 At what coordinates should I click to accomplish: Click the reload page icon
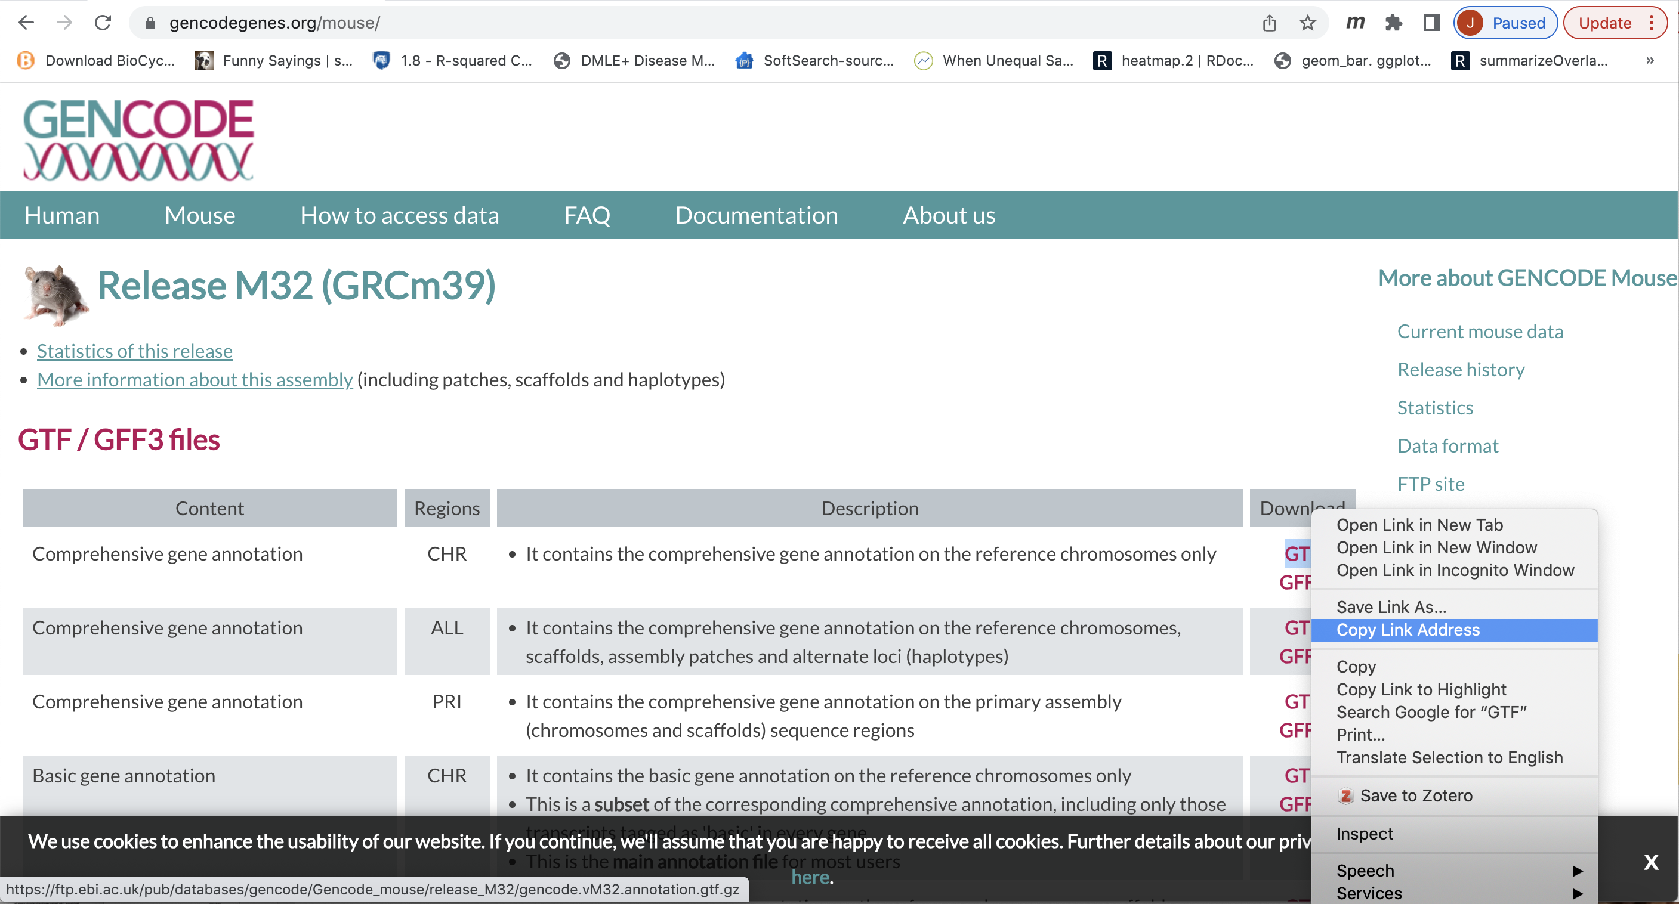coord(100,22)
